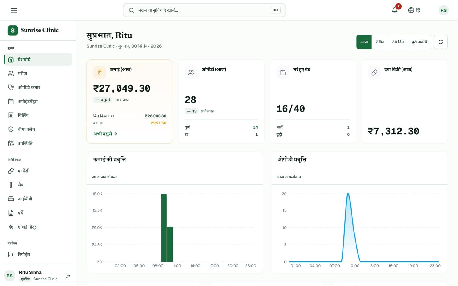The width and height of the screenshot is (458, 286).
Task: Click the 13 प्रतीक्षारत badge
Action: [x=192, y=111]
